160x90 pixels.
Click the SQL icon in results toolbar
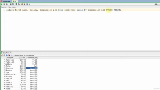[11, 55]
